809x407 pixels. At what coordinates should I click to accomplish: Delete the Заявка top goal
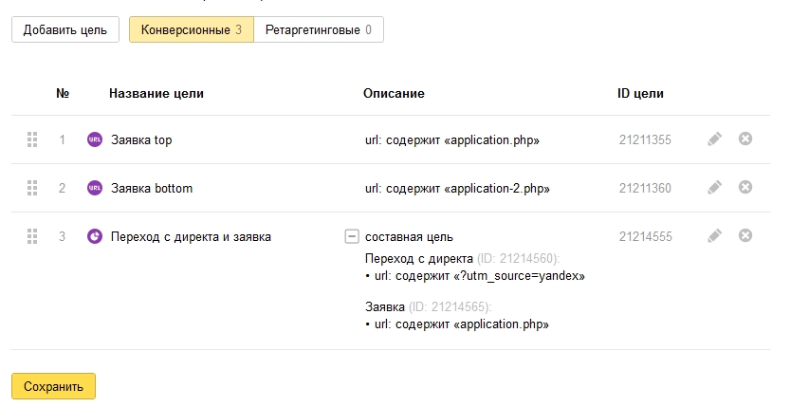tap(745, 139)
